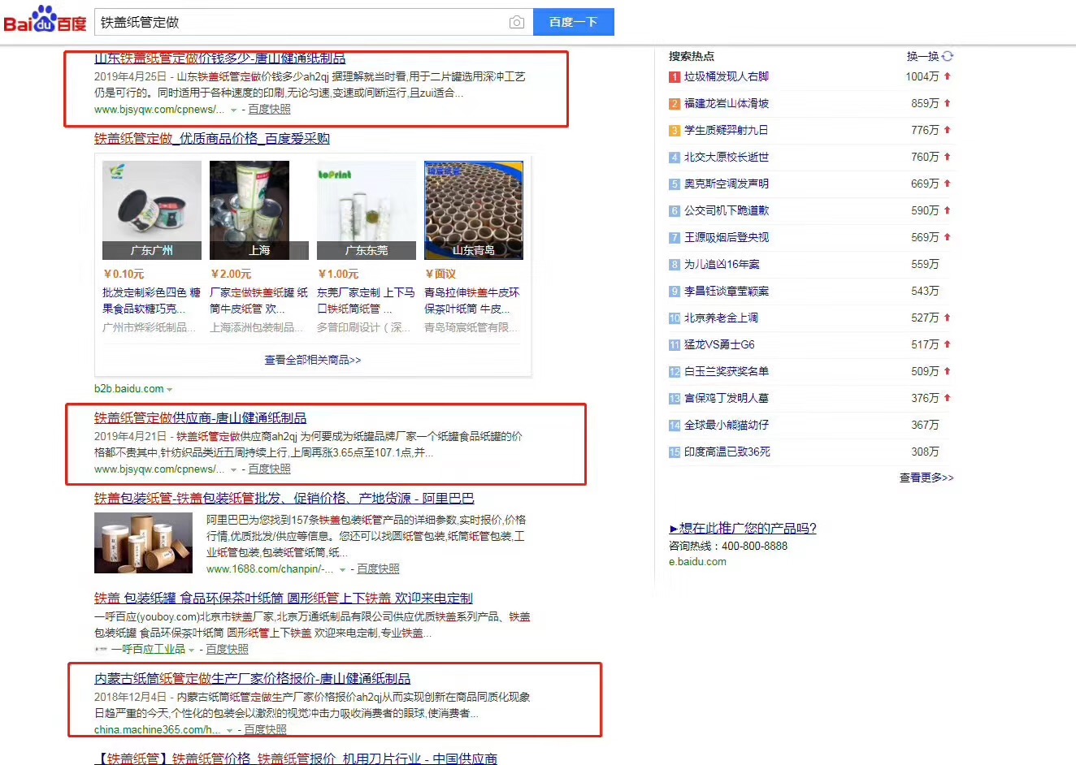This screenshot has height=765, width=1076.
Task: Open dropdown arrow beside 一呼百应工业品
Action: [192, 650]
